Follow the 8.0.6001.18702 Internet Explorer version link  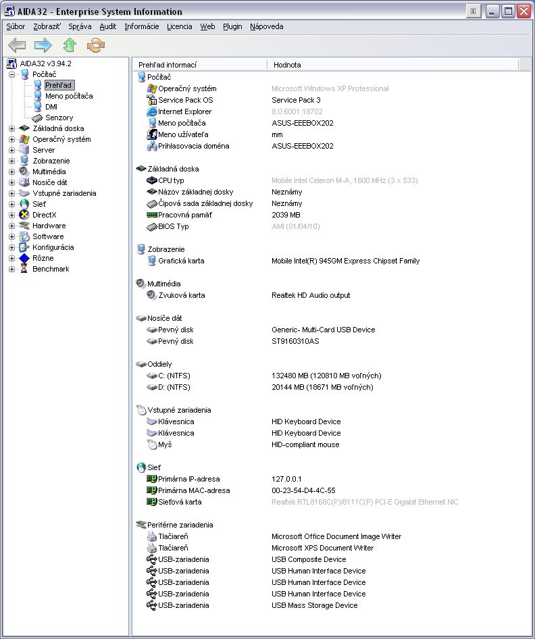tap(297, 111)
